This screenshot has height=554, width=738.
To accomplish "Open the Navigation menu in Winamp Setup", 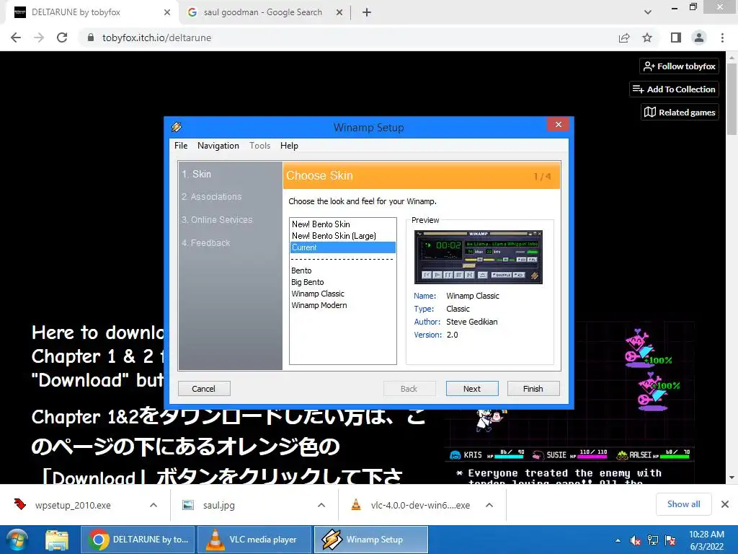I will point(218,146).
